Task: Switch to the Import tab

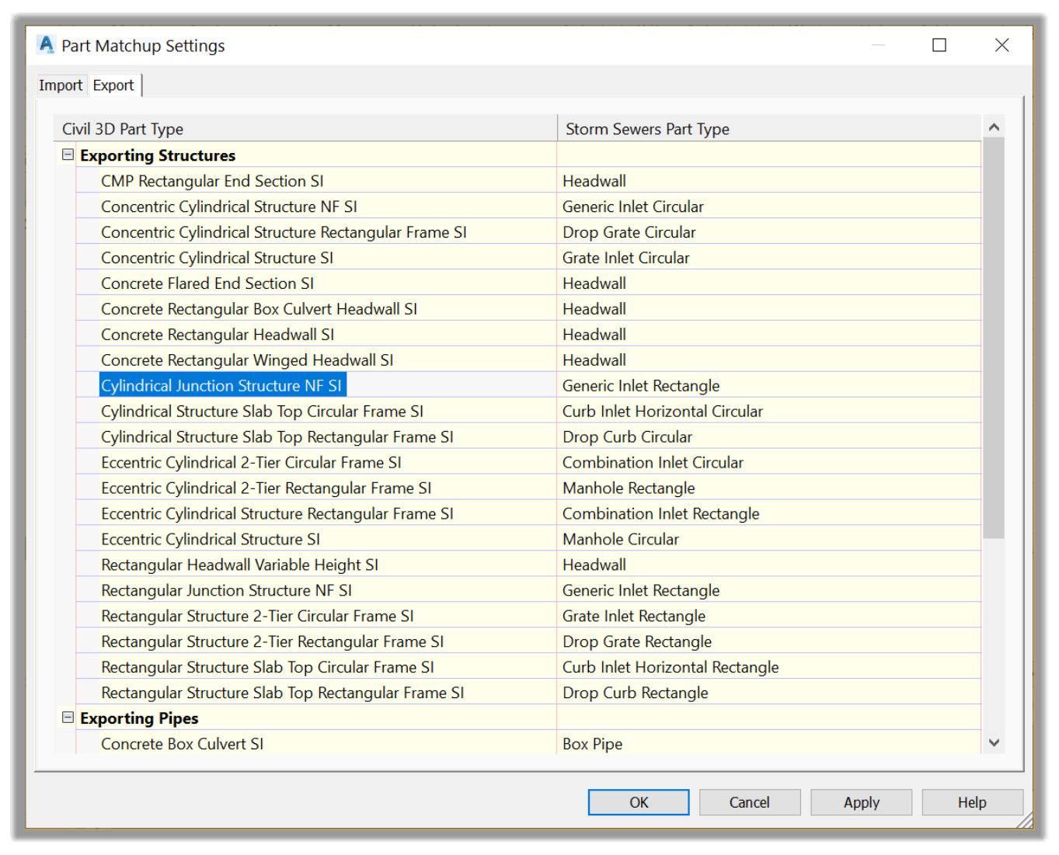Action: pyautogui.click(x=60, y=85)
